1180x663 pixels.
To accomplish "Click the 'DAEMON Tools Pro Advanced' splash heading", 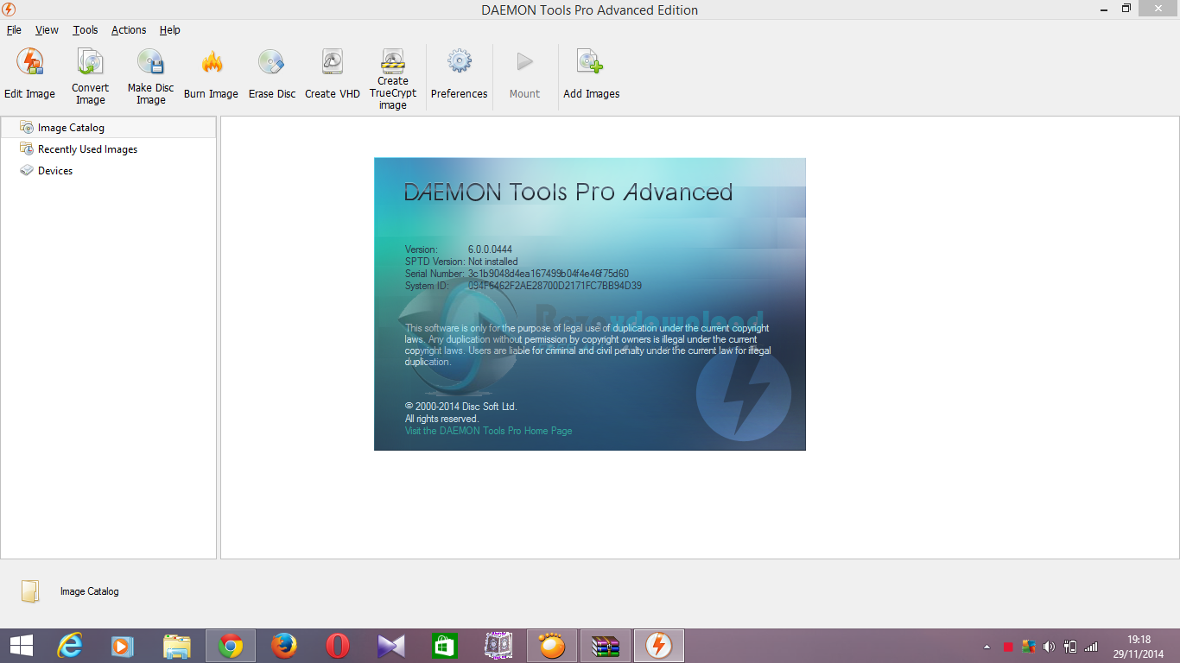I will pos(568,192).
